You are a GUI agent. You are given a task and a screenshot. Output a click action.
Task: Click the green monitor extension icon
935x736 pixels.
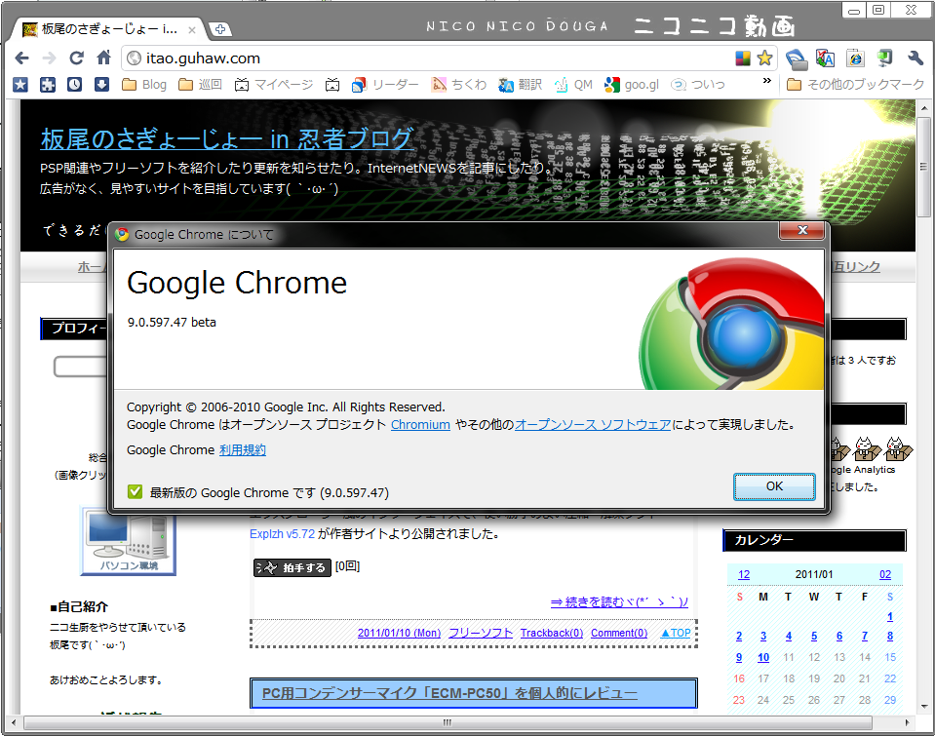click(885, 58)
